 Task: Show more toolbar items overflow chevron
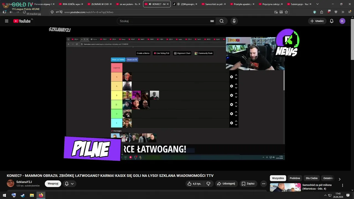[x=343, y=12]
